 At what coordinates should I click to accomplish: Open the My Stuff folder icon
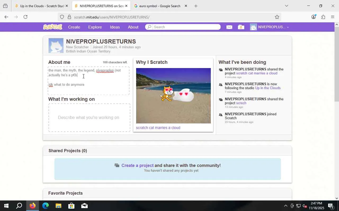pos(241,27)
